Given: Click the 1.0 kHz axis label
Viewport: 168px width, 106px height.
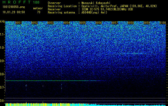Looking at the screenshot, I should [2, 48].
